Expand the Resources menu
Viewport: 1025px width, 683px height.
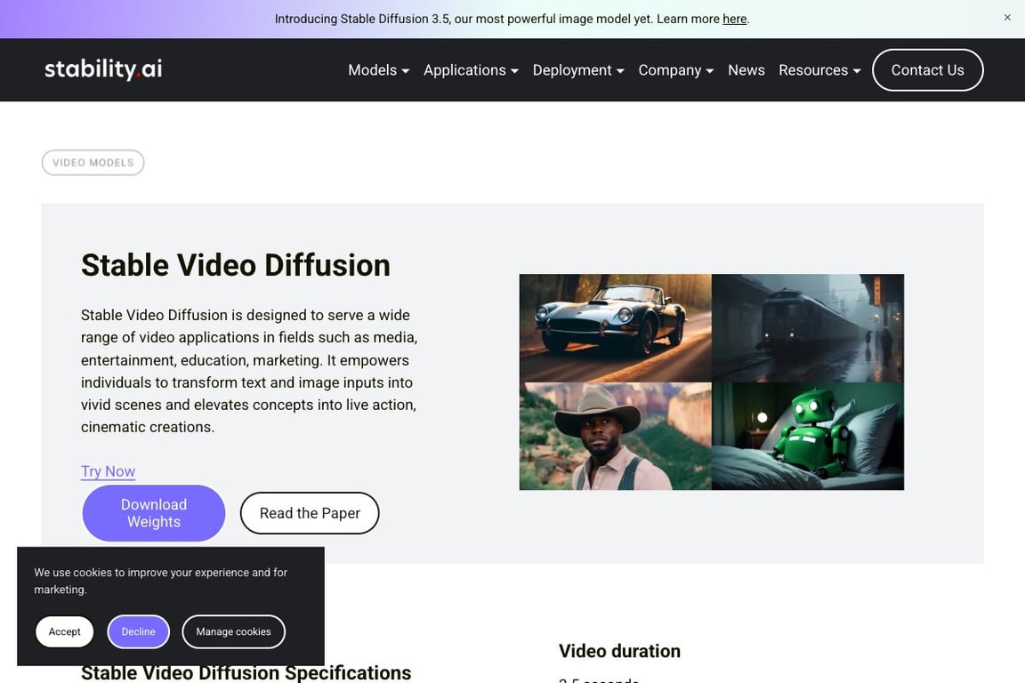819,70
